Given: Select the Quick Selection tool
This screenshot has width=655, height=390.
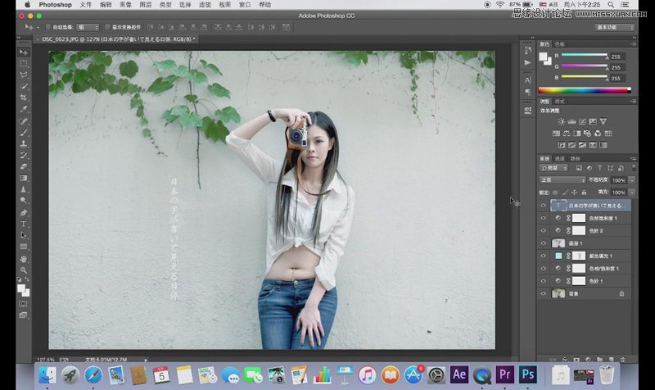Looking at the screenshot, I should point(24,86).
